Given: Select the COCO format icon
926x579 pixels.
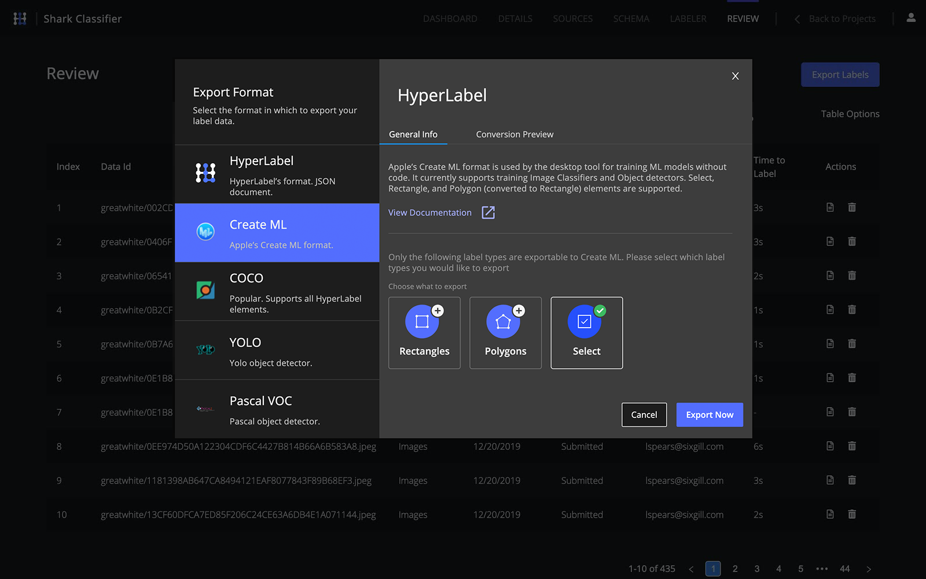Looking at the screenshot, I should (x=205, y=290).
